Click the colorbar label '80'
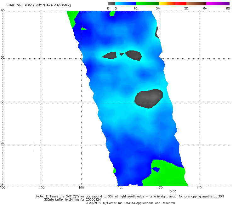This screenshot has width=233, height=205. pyautogui.click(x=228, y=8)
